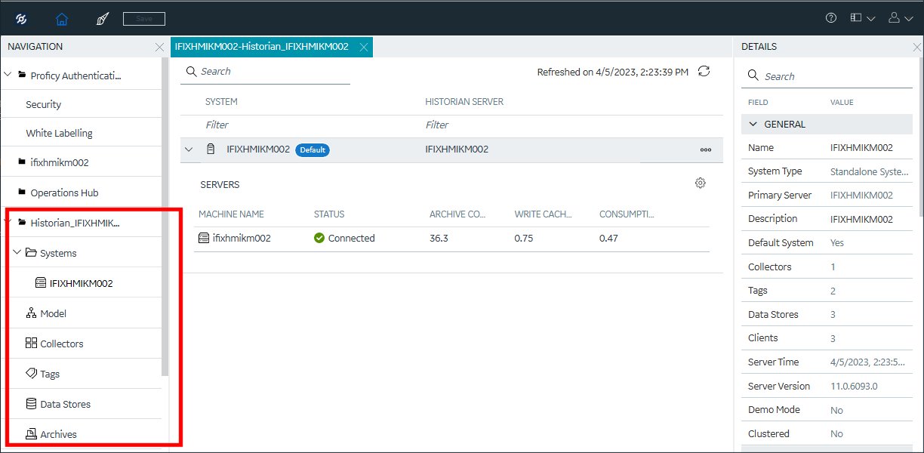Click the refreshed timestamp text
This screenshot has height=453, width=924.
(x=613, y=72)
